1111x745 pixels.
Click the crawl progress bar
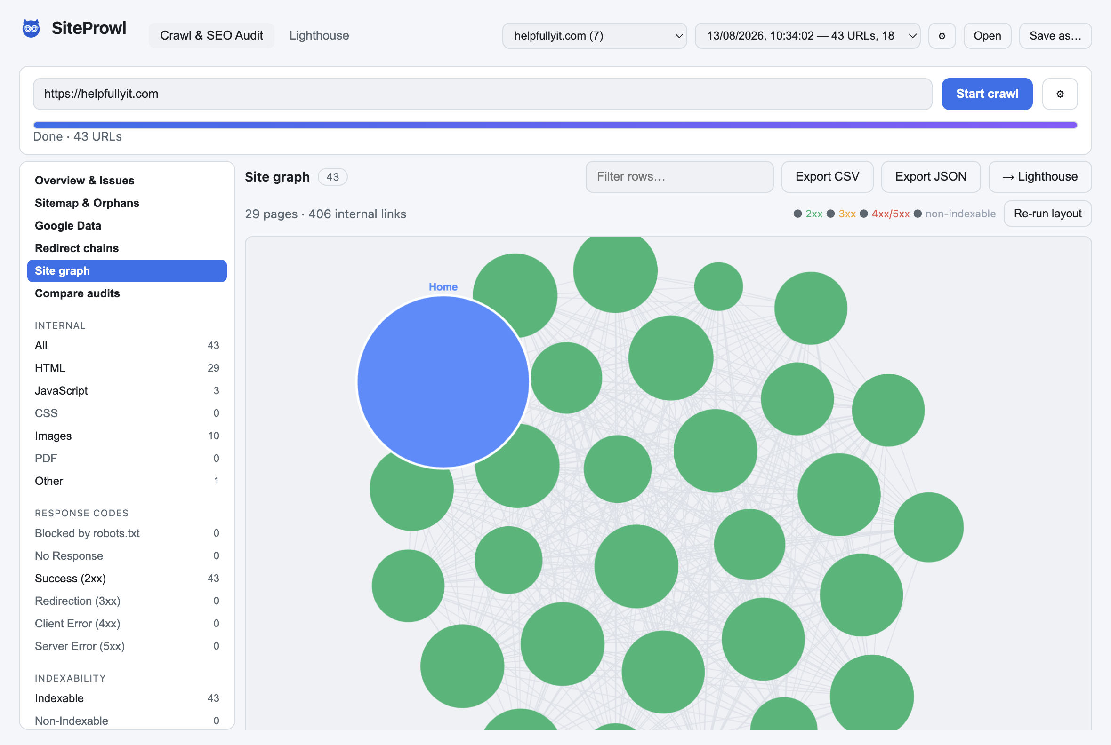pyautogui.click(x=555, y=125)
